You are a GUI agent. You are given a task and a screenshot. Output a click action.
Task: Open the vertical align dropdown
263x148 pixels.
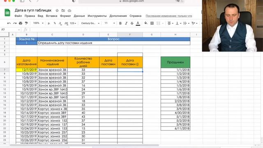pos(178,23)
